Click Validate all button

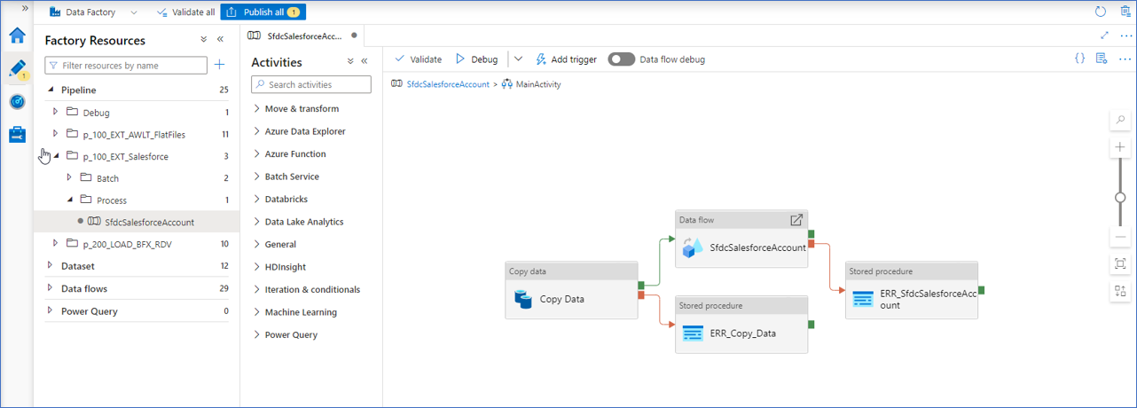(x=185, y=12)
